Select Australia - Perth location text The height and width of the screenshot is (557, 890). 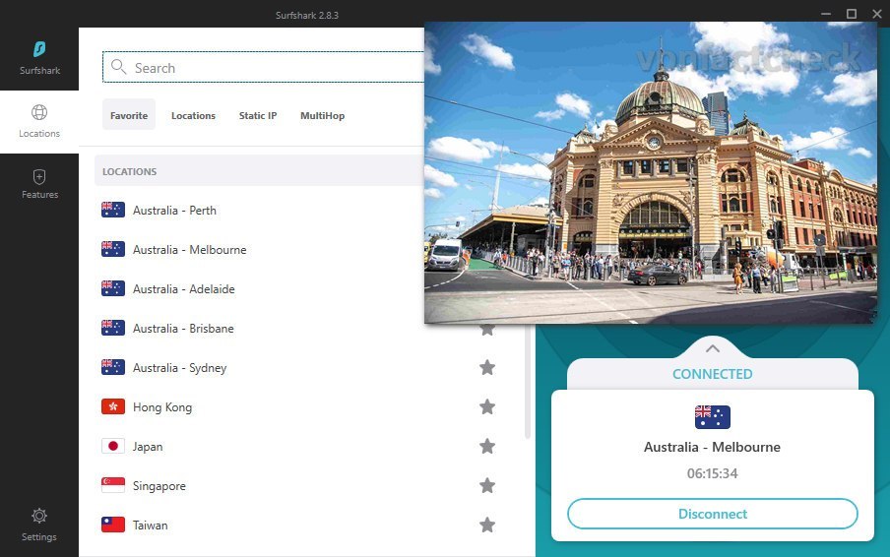click(x=174, y=211)
